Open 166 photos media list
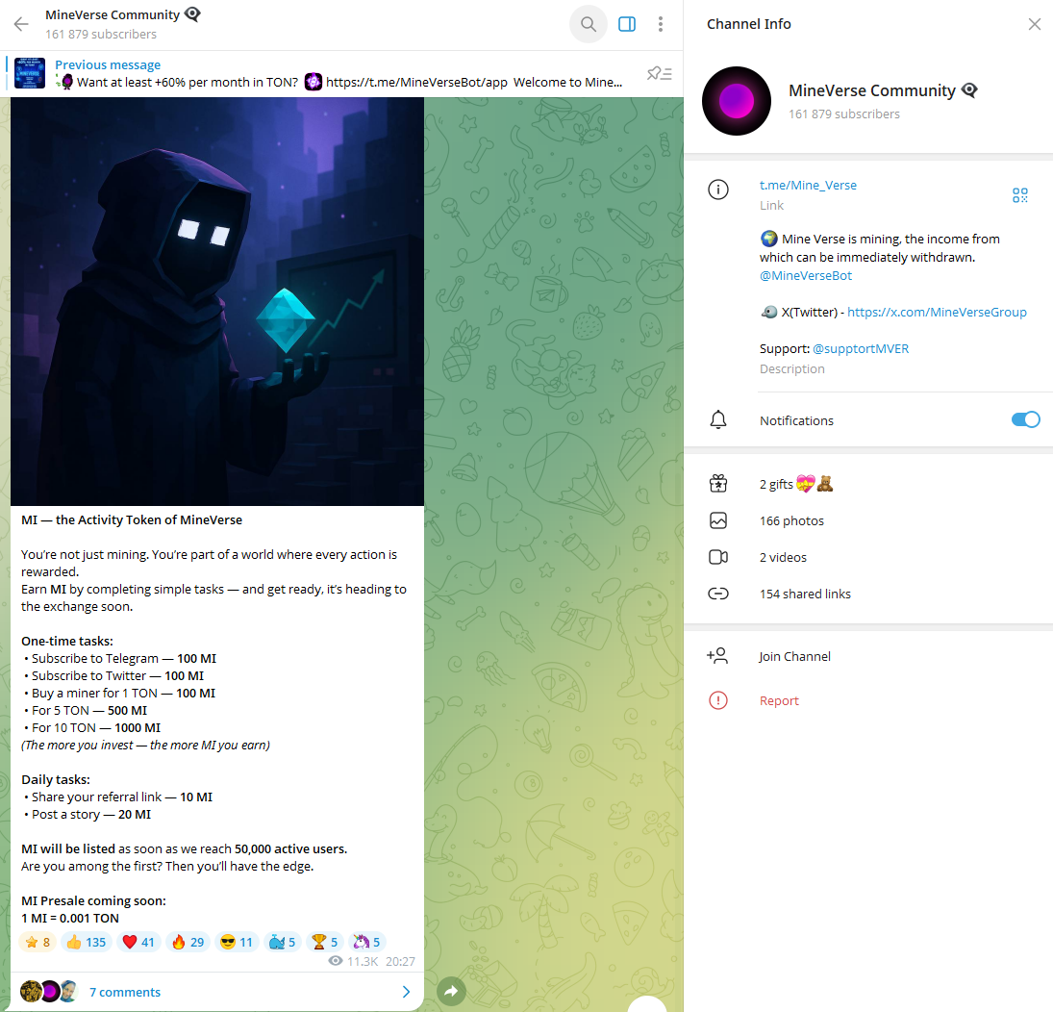The width and height of the screenshot is (1053, 1012). click(867, 520)
